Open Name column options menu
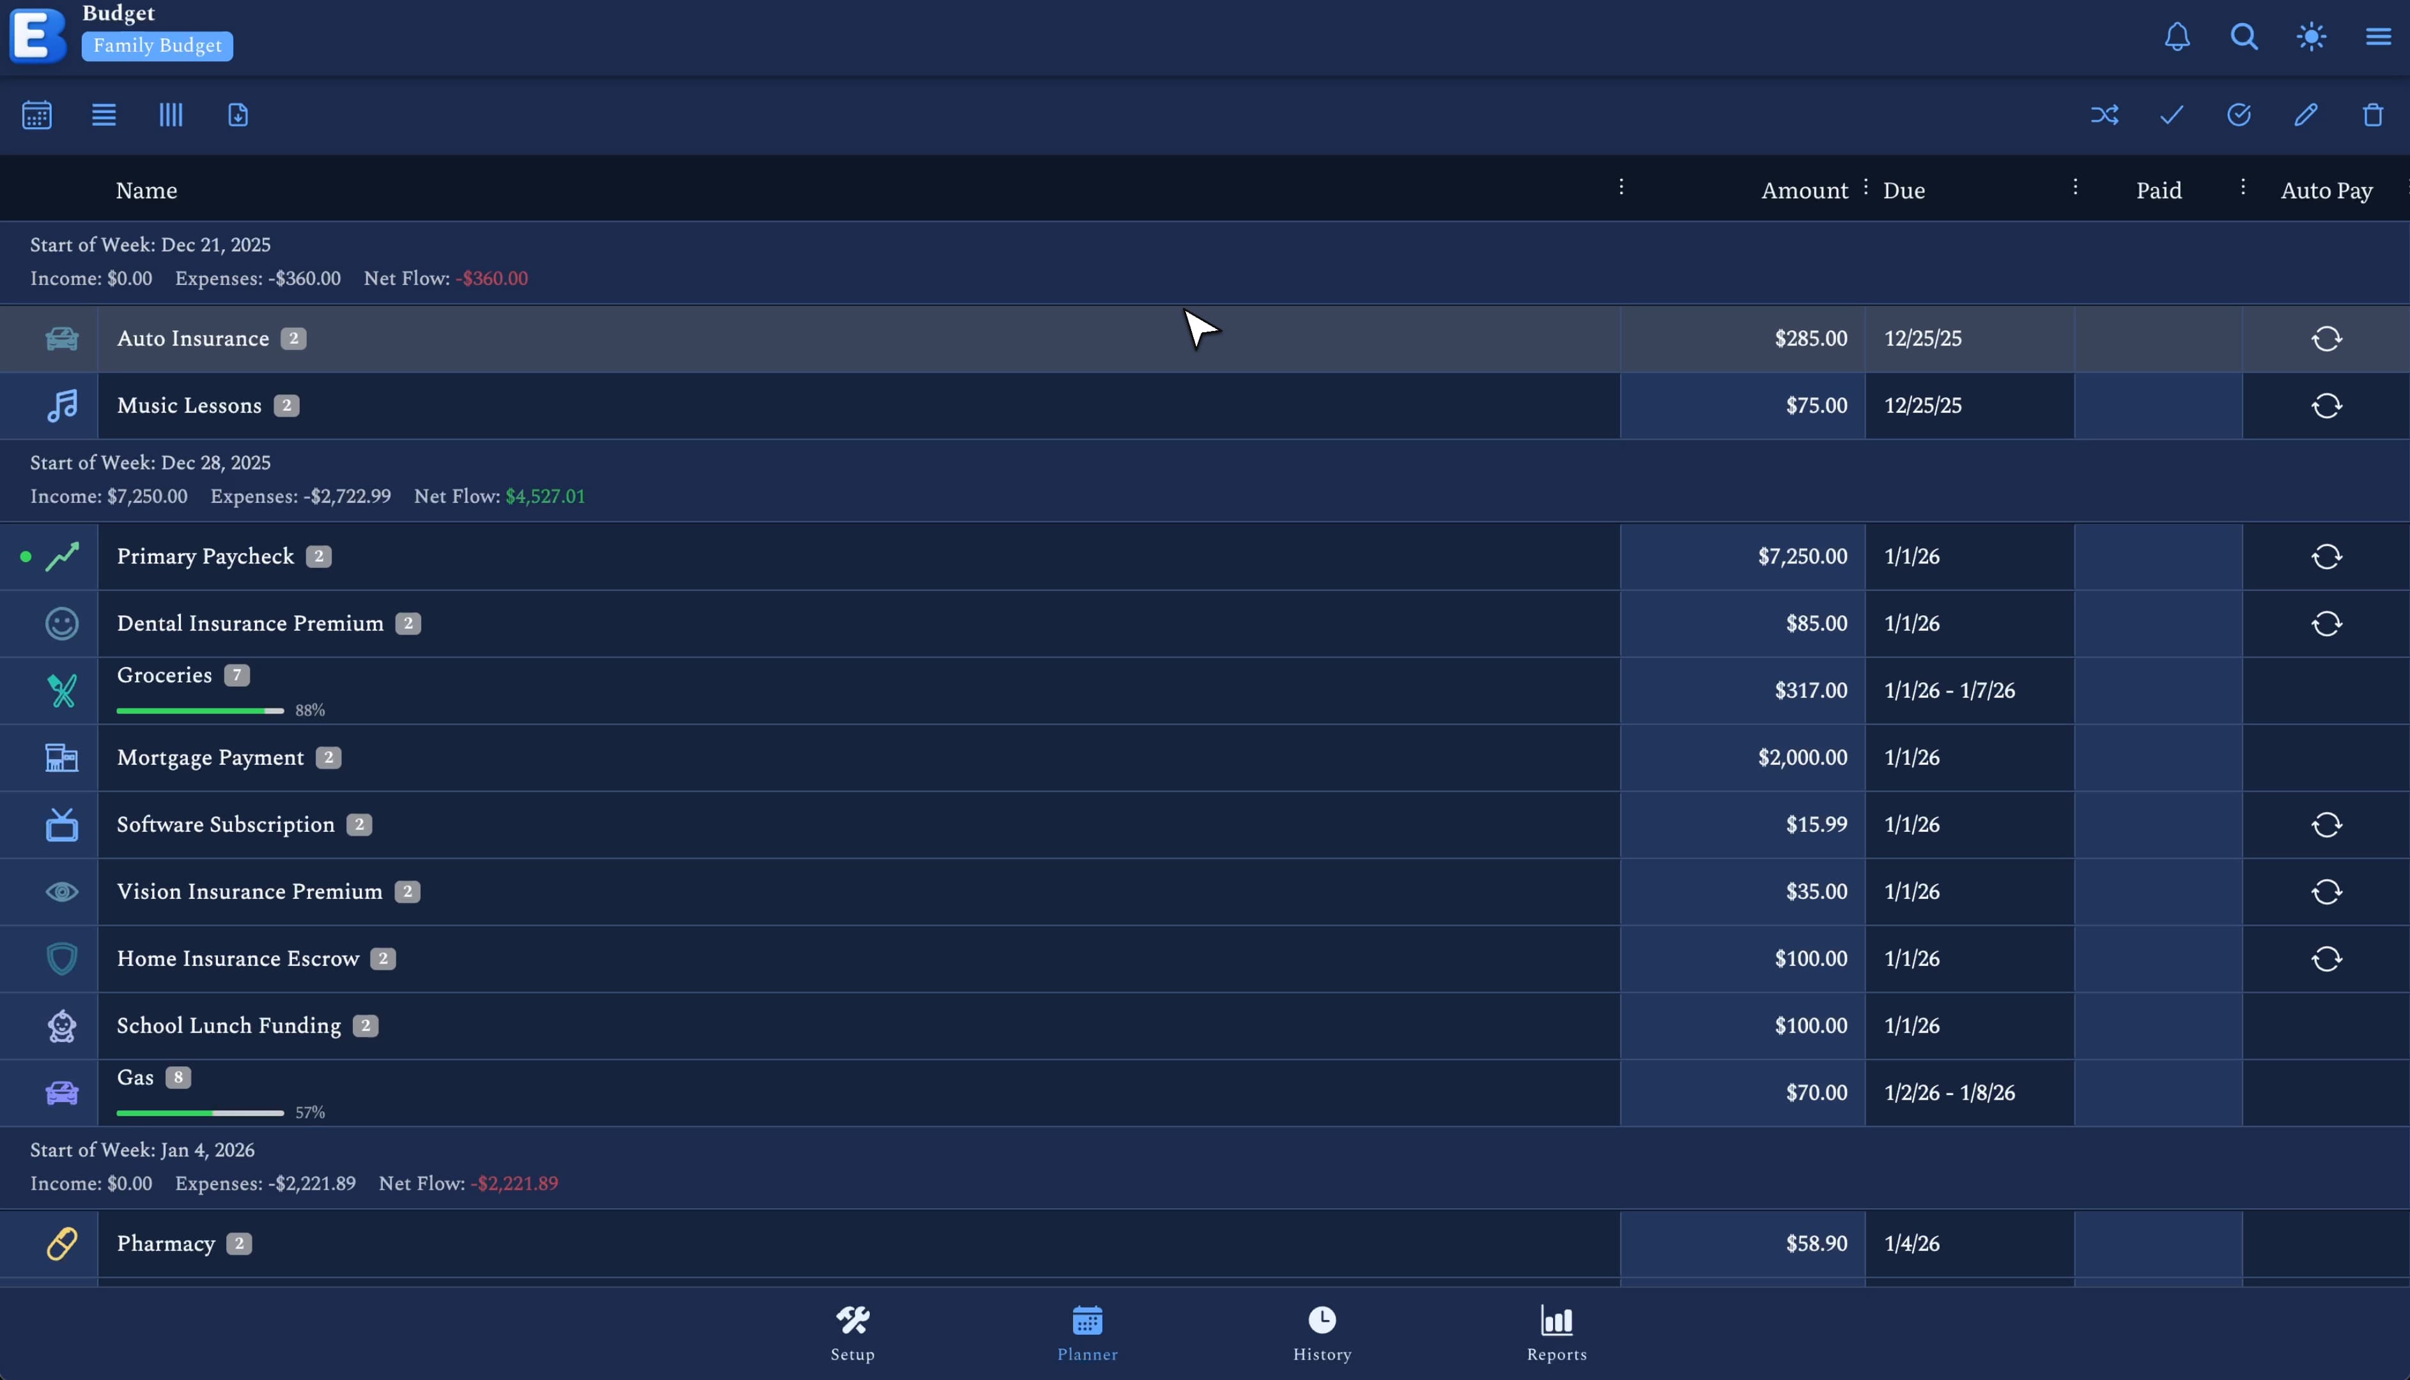 pos(1620,187)
